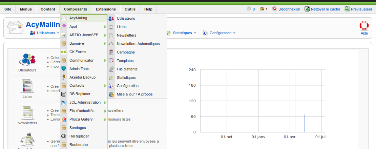Screen dimensions: 376x149
Task: Expand the Fils d'actualités submenu arrow
Action: coord(105,111)
